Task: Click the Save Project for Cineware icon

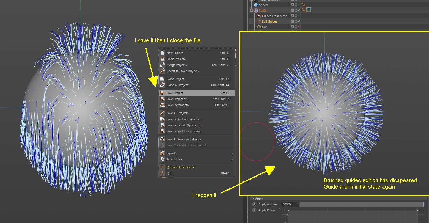Action: tap(162, 131)
